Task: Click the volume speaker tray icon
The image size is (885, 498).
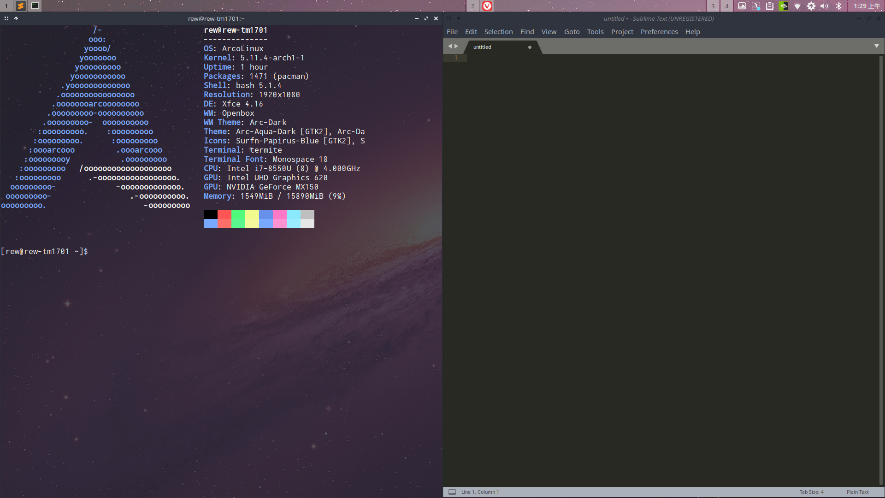Action: [824, 6]
